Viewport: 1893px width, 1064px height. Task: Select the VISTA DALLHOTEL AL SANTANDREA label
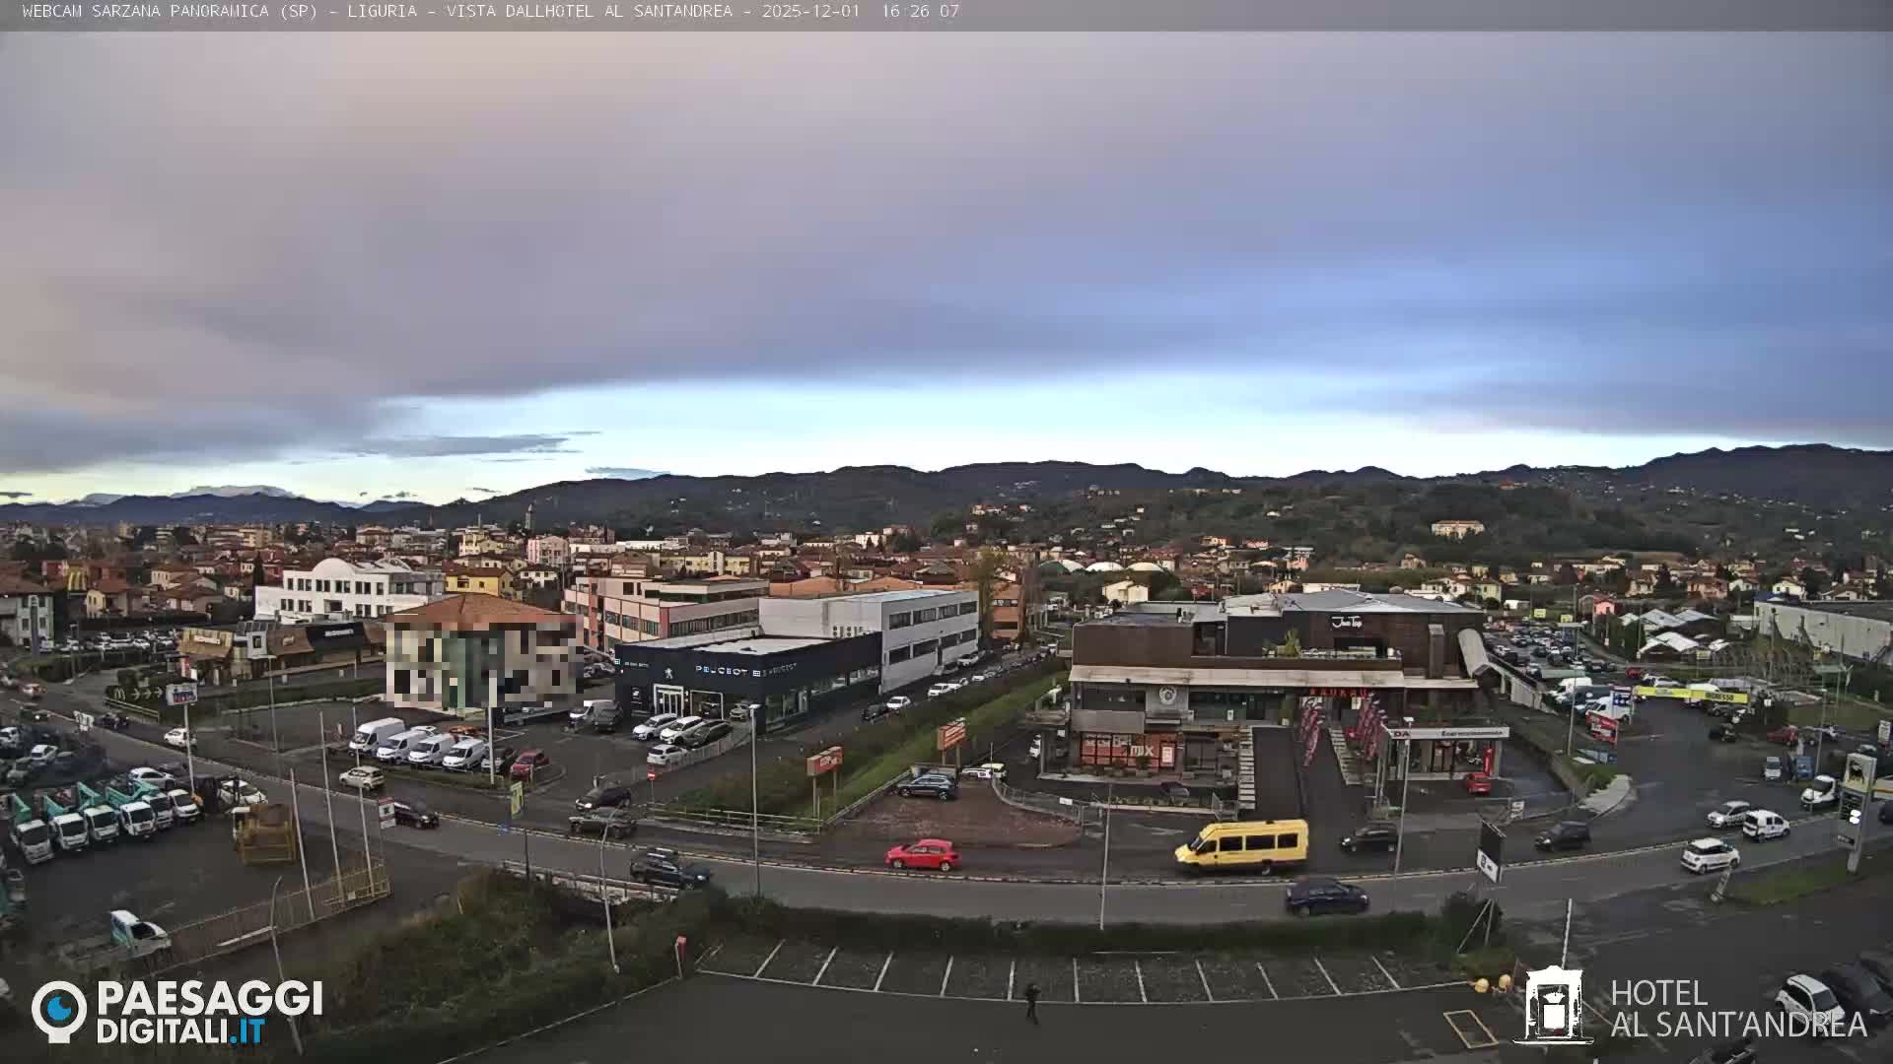tap(588, 14)
